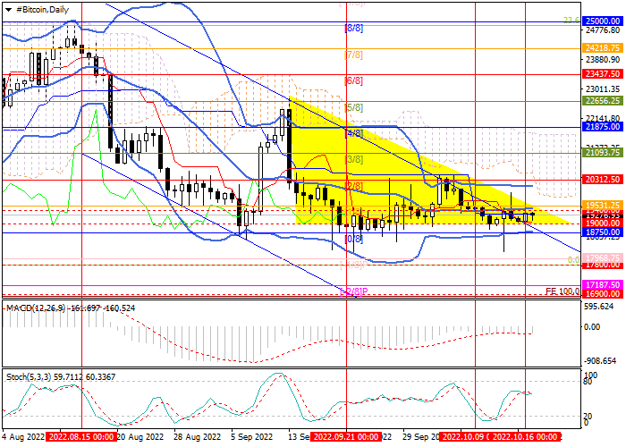Click the 595.624 MACD scale value

(597, 306)
